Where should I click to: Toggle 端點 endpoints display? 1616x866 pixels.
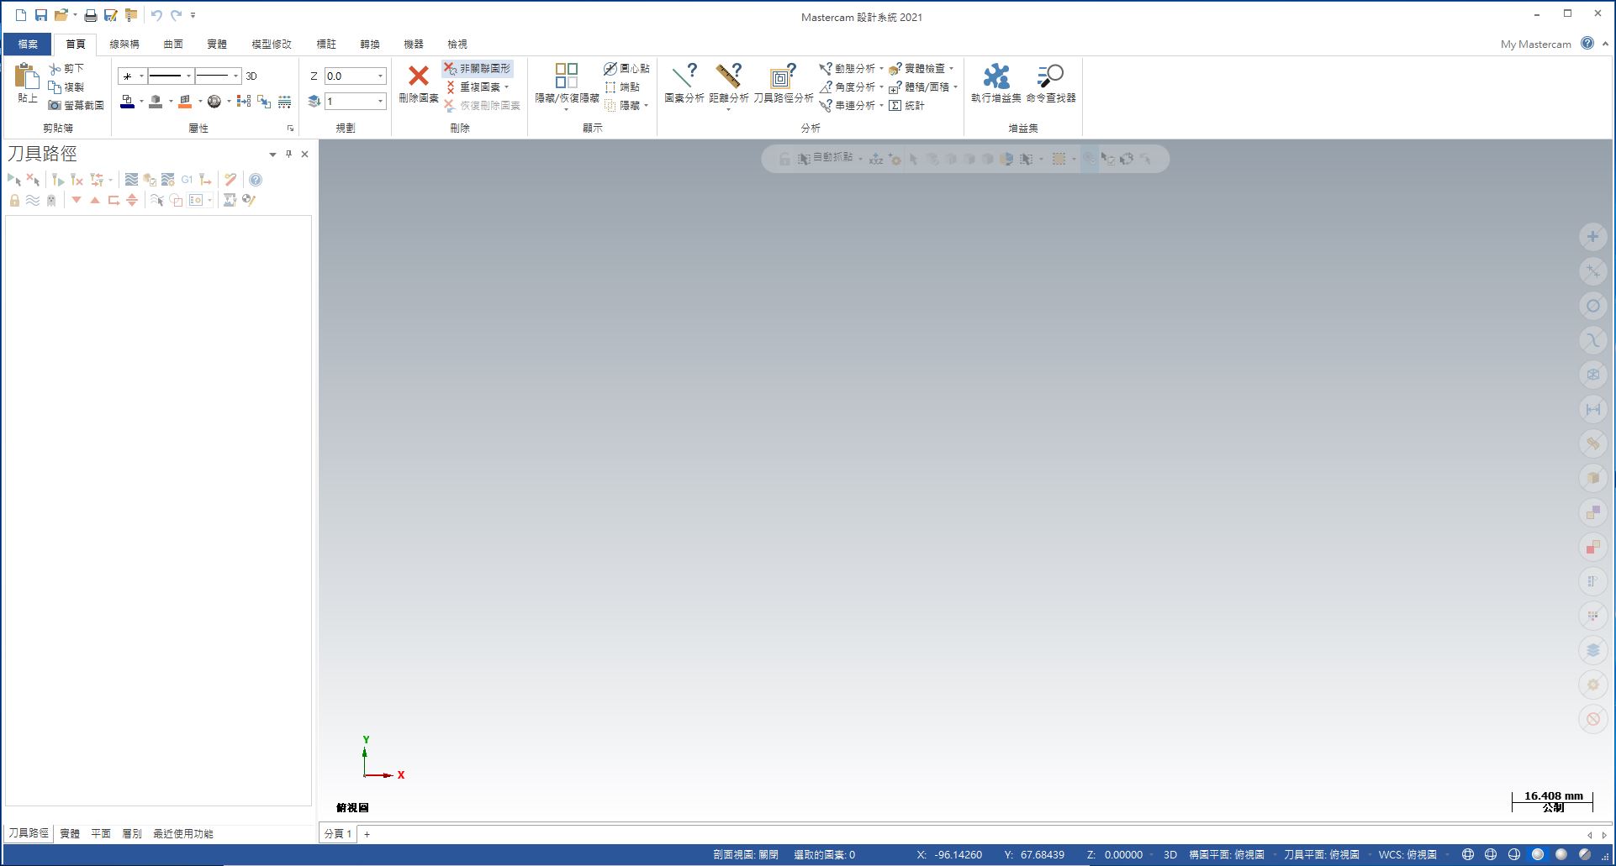pyautogui.click(x=622, y=87)
